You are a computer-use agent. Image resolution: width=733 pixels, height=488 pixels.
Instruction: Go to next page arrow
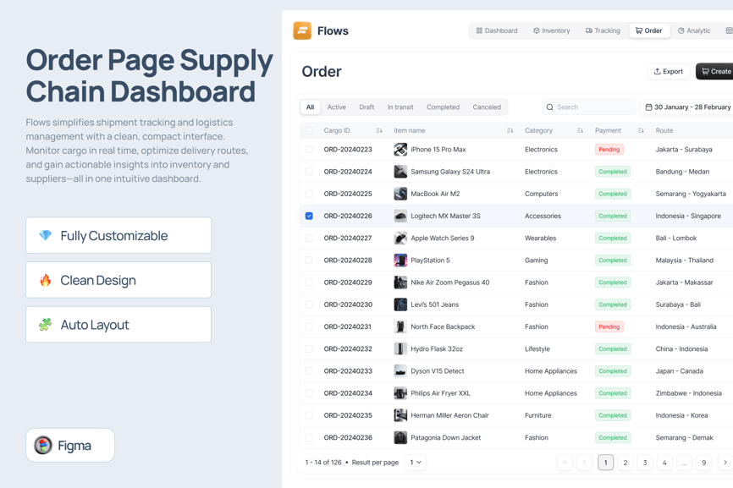coord(725,463)
